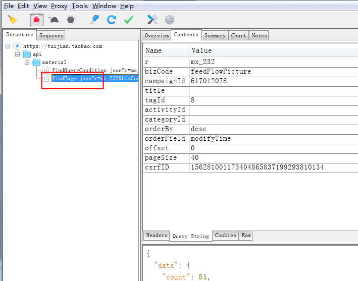The width and height of the screenshot is (358, 281).
Task: Select the pageSize value 40
Action: coord(274,157)
